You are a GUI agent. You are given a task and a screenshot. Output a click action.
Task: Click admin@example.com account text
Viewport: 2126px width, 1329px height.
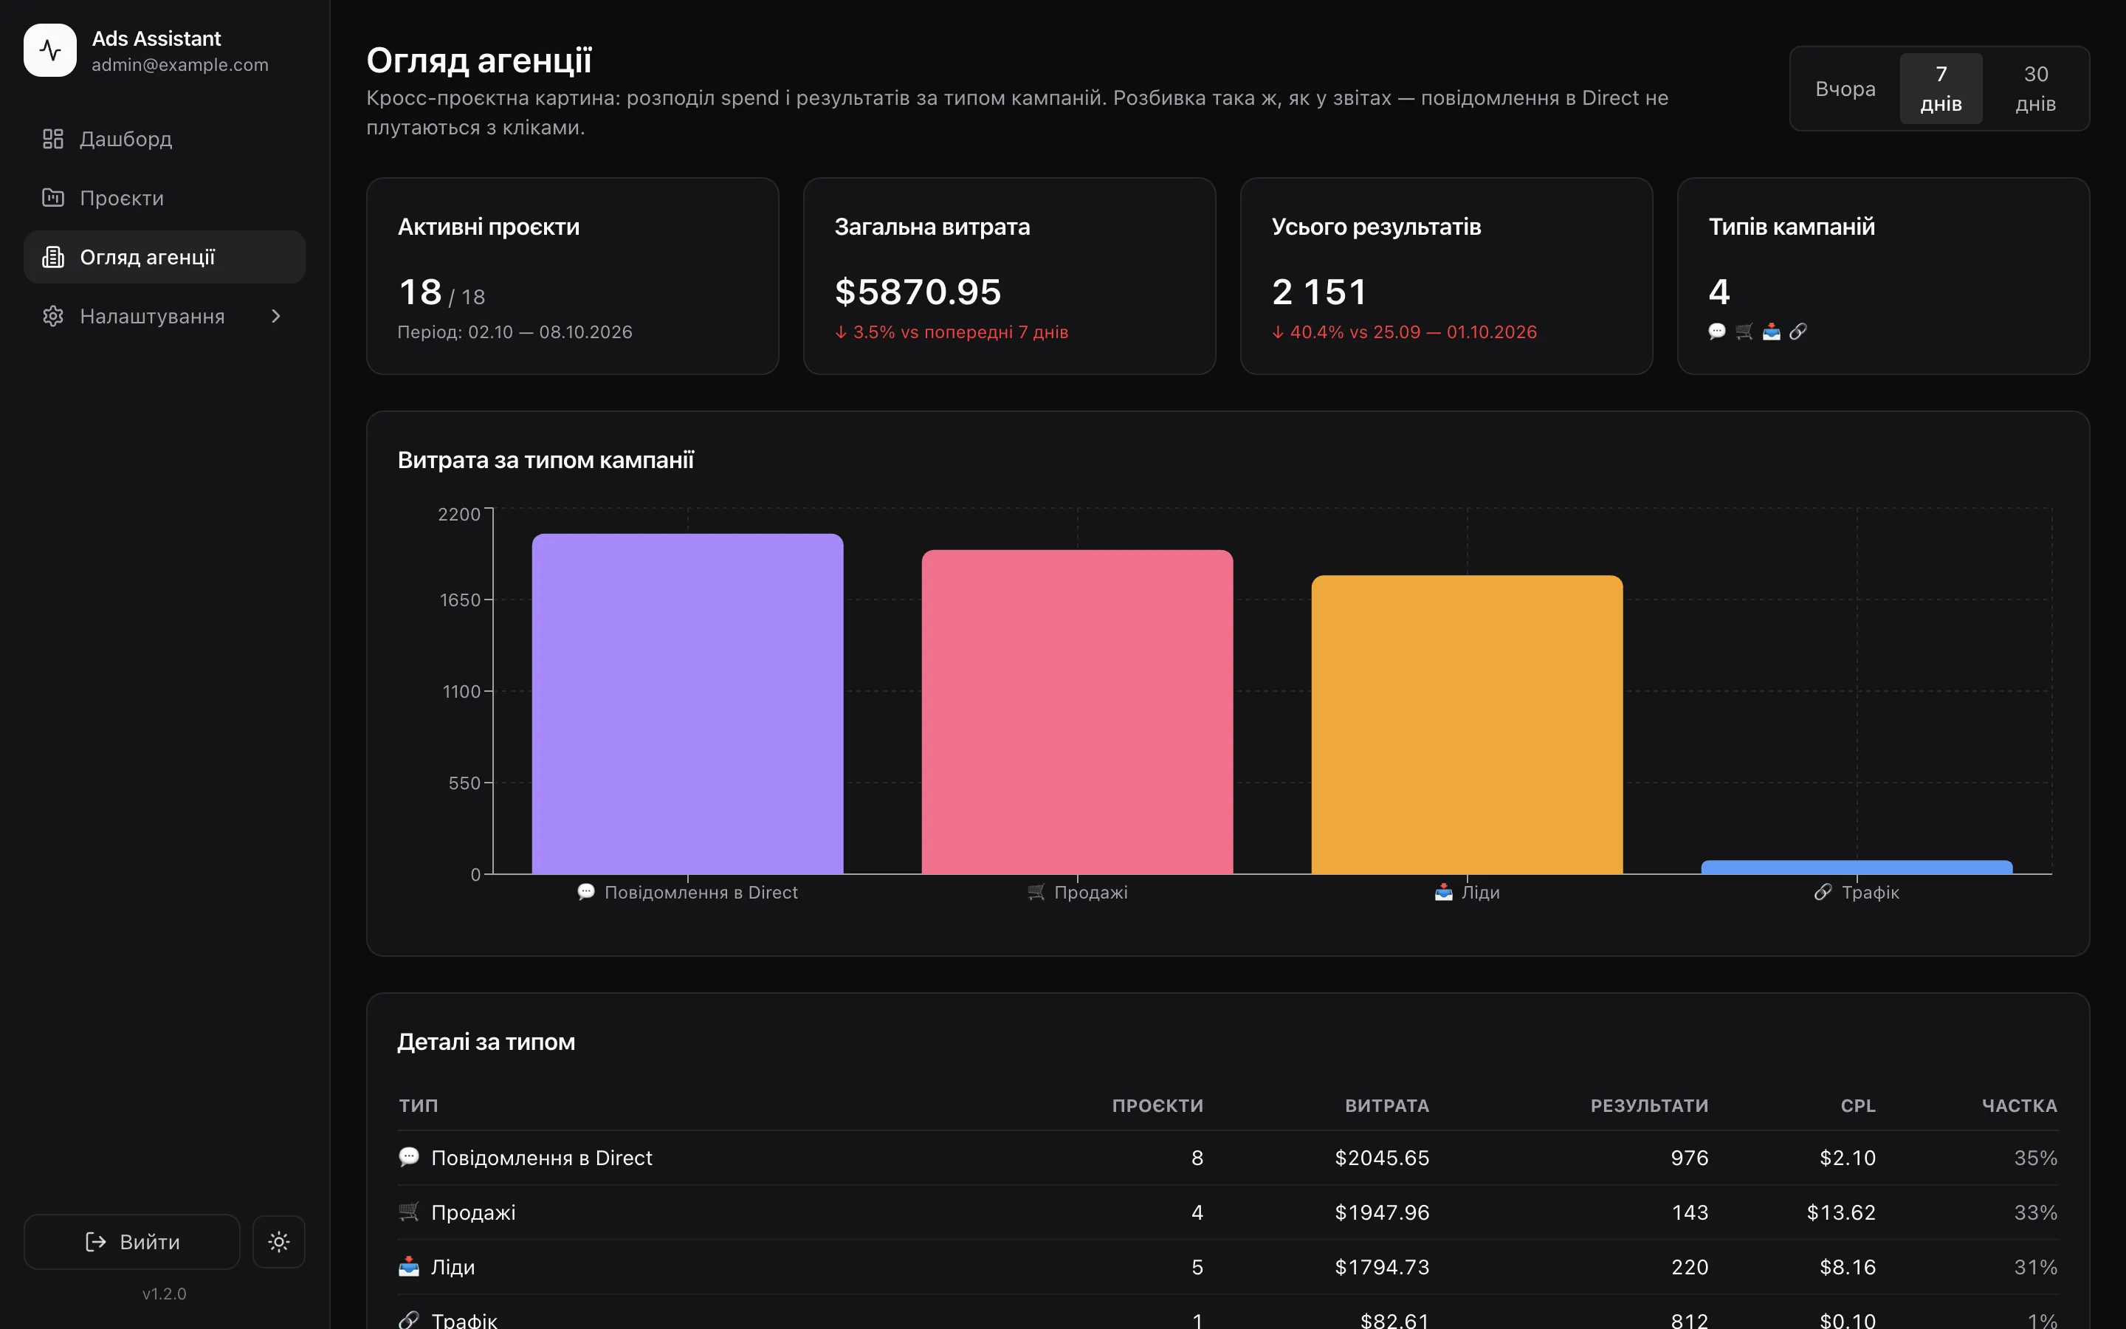pos(180,64)
